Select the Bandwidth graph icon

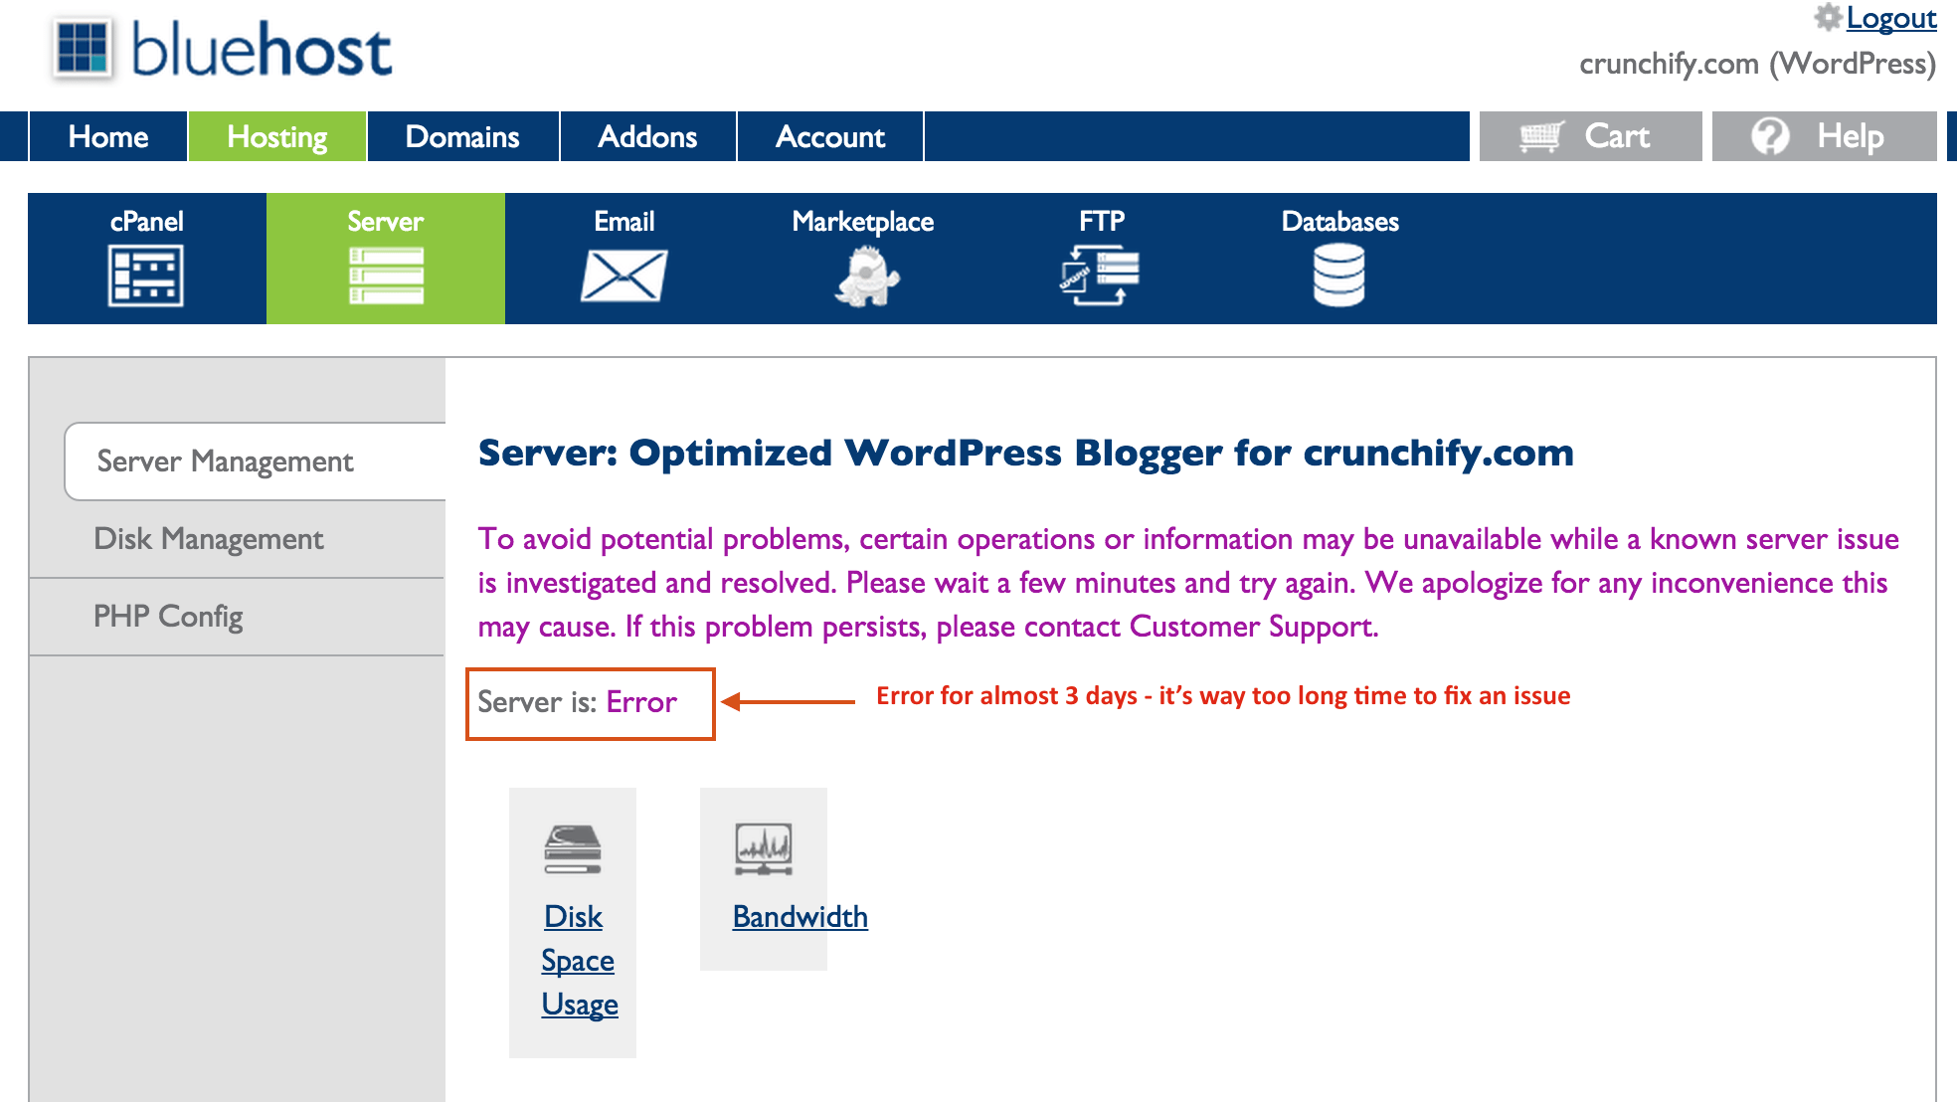click(760, 844)
